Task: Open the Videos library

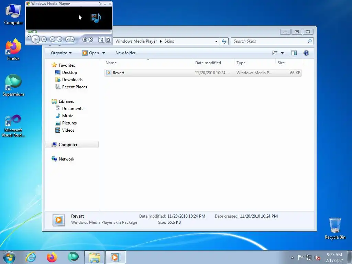Action: click(x=68, y=130)
